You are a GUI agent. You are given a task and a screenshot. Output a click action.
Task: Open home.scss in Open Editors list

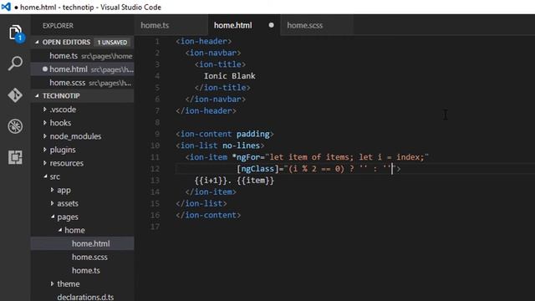click(x=82, y=83)
